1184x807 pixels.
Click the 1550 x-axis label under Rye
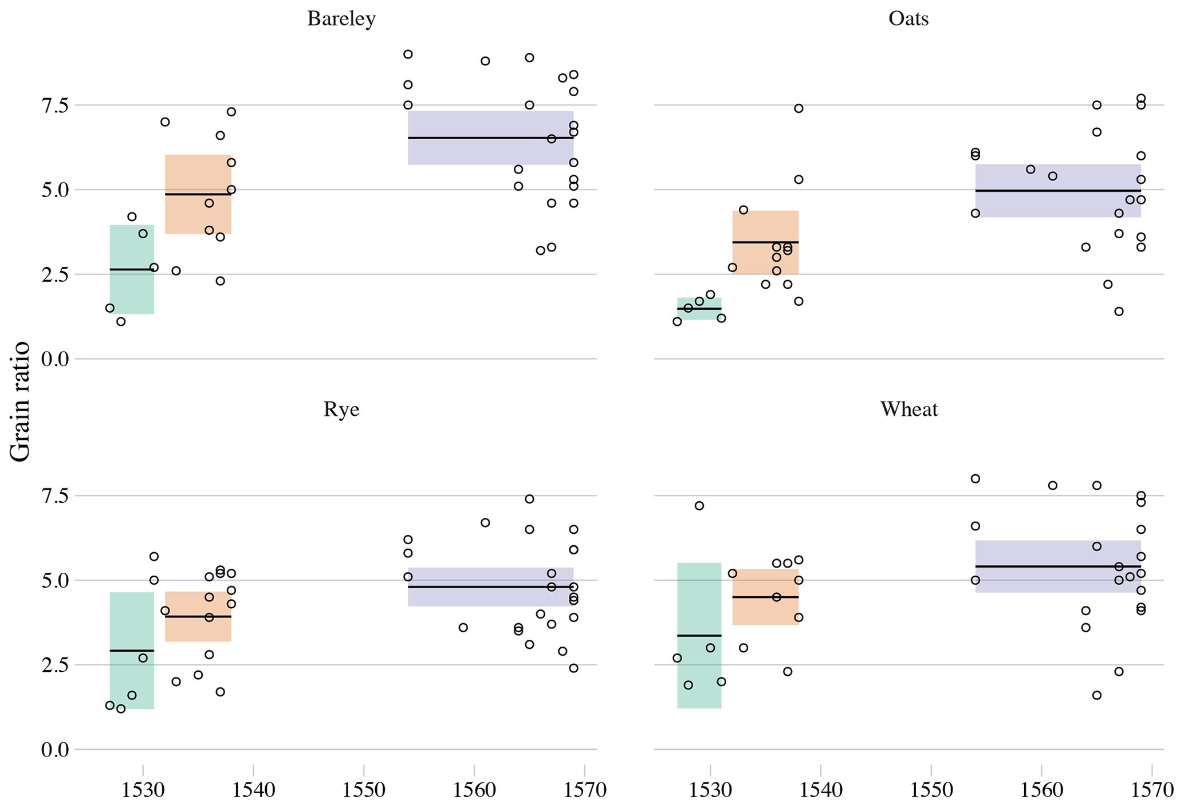click(x=364, y=790)
